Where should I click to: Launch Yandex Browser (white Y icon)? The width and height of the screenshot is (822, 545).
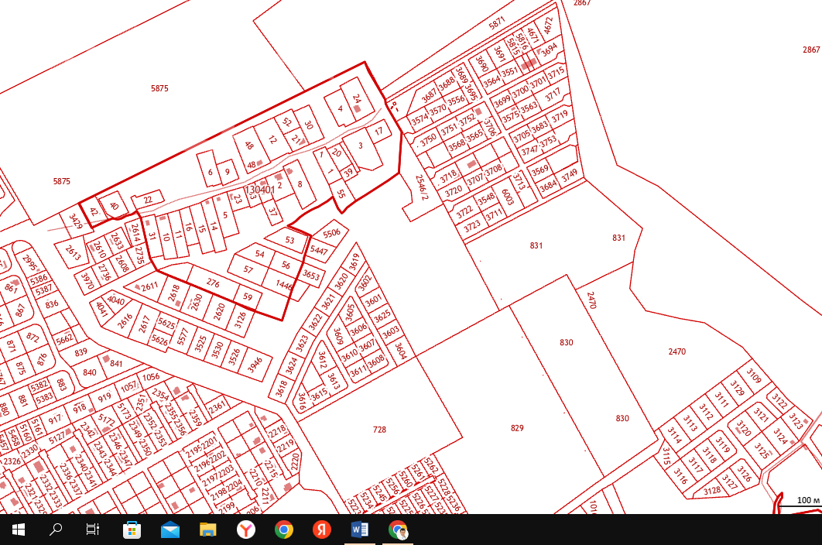246,530
